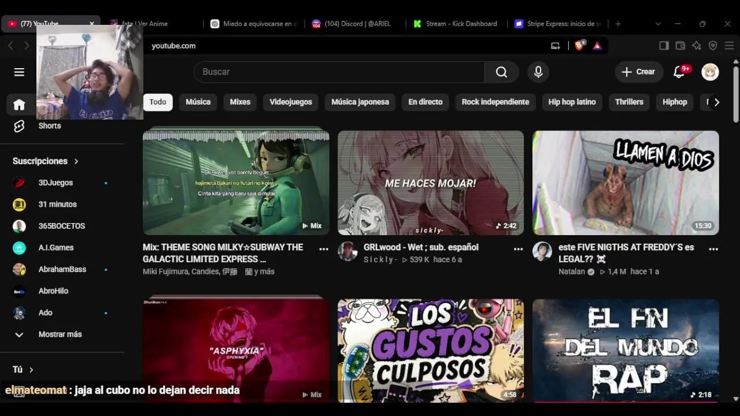
Task: Open the ME HACES MOJAR thumbnail
Action: [431, 183]
